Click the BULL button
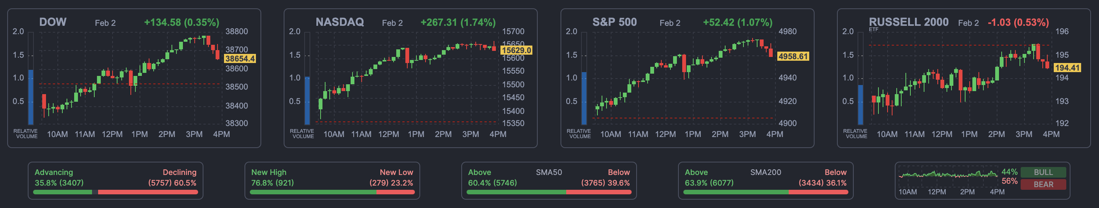 pos(1043,172)
